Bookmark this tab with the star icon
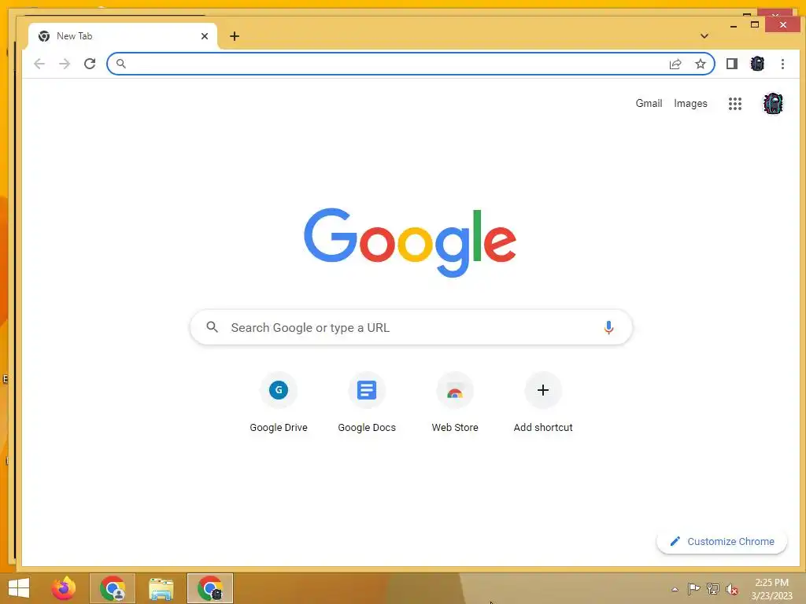This screenshot has width=806, height=604. (700, 64)
